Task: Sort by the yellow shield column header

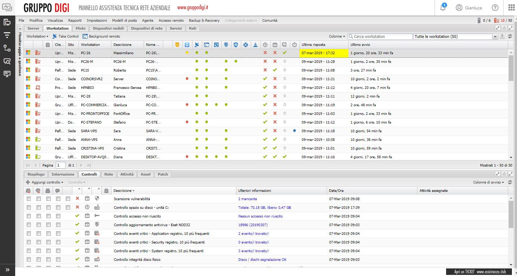Action: pos(177,45)
